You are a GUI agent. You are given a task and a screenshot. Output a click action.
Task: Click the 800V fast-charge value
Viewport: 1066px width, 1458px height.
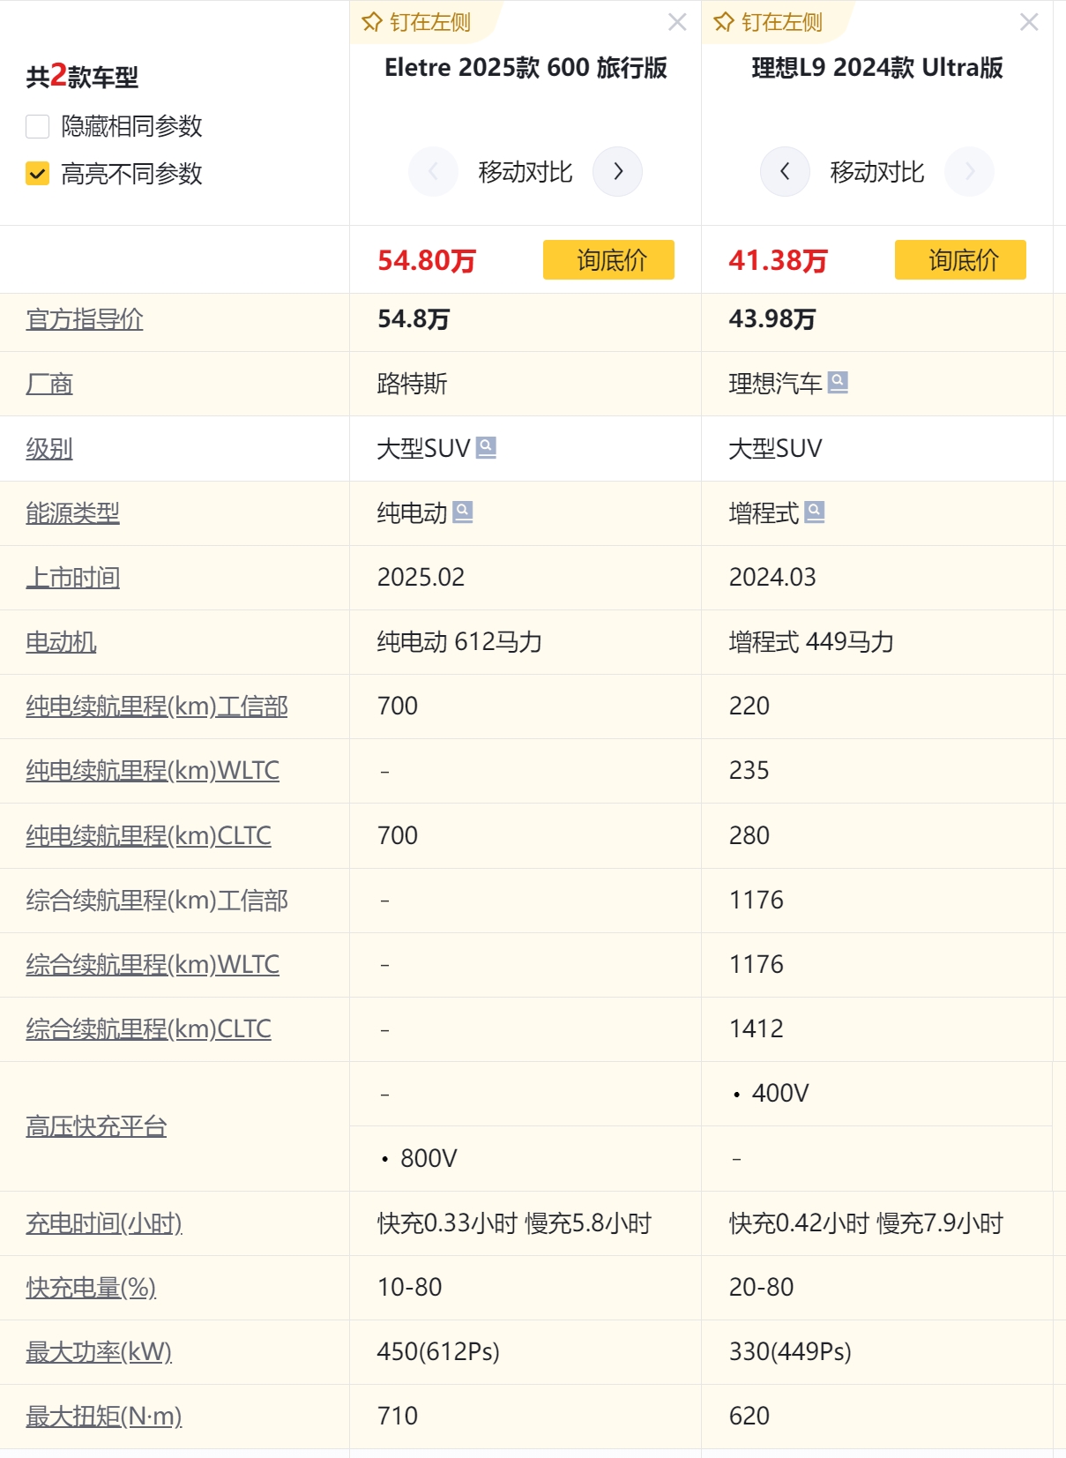coord(429,1158)
